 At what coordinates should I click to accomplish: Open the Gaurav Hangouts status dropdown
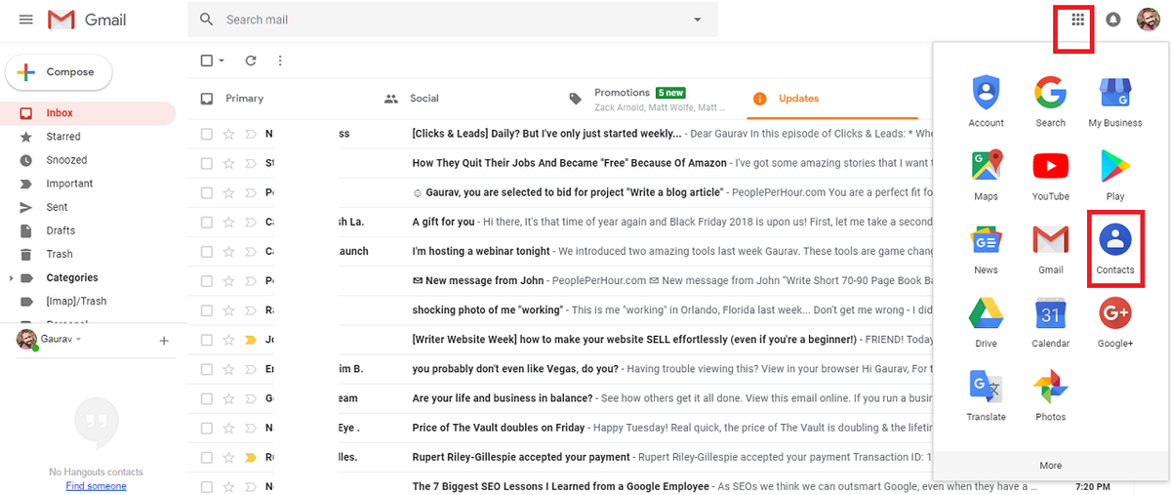(79, 340)
